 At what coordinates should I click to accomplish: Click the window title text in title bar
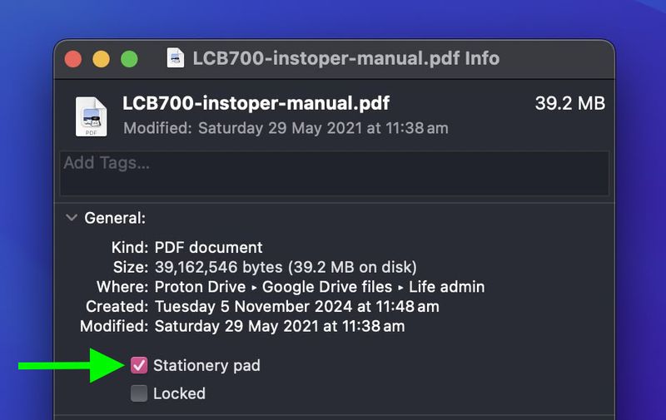(x=345, y=58)
